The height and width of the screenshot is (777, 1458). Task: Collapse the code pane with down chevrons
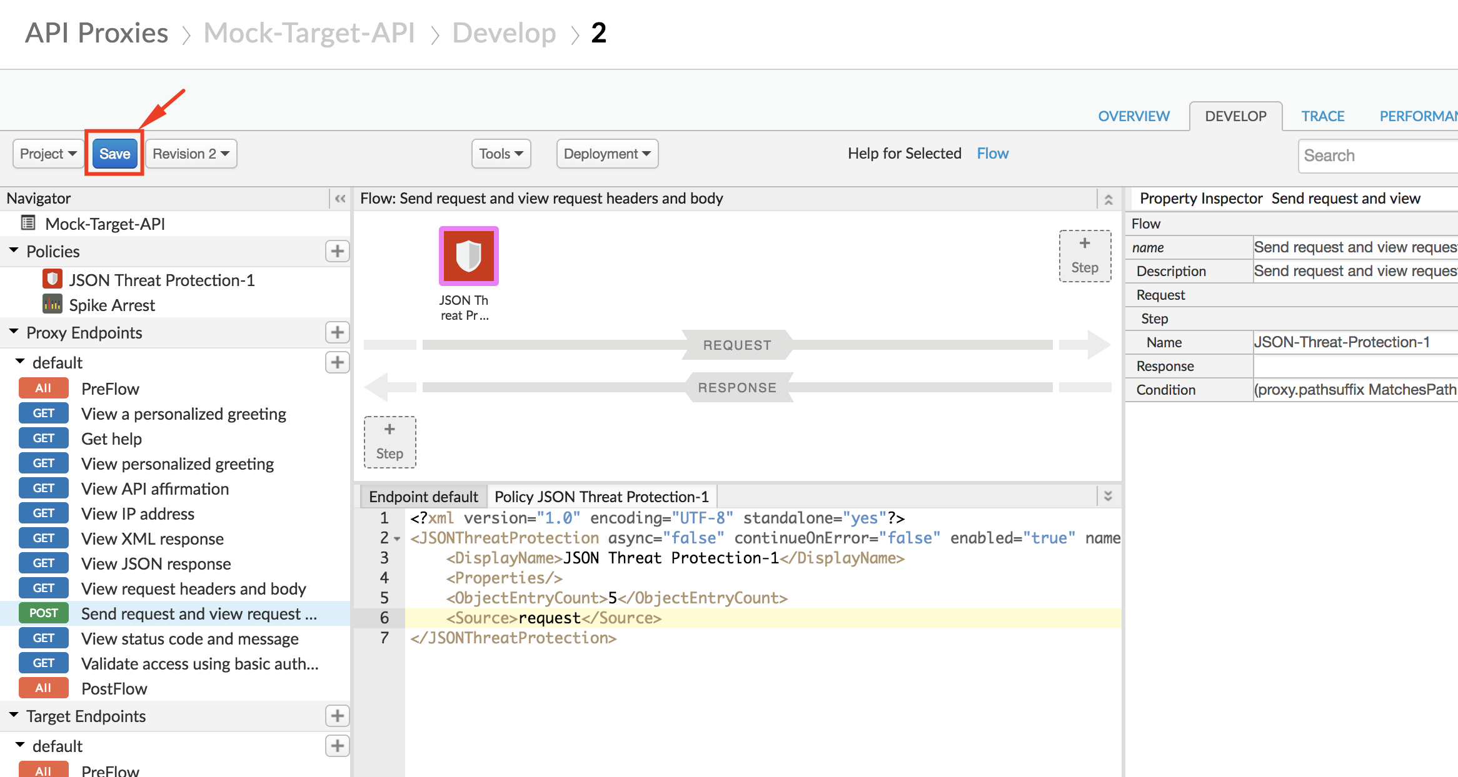pyautogui.click(x=1108, y=497)
